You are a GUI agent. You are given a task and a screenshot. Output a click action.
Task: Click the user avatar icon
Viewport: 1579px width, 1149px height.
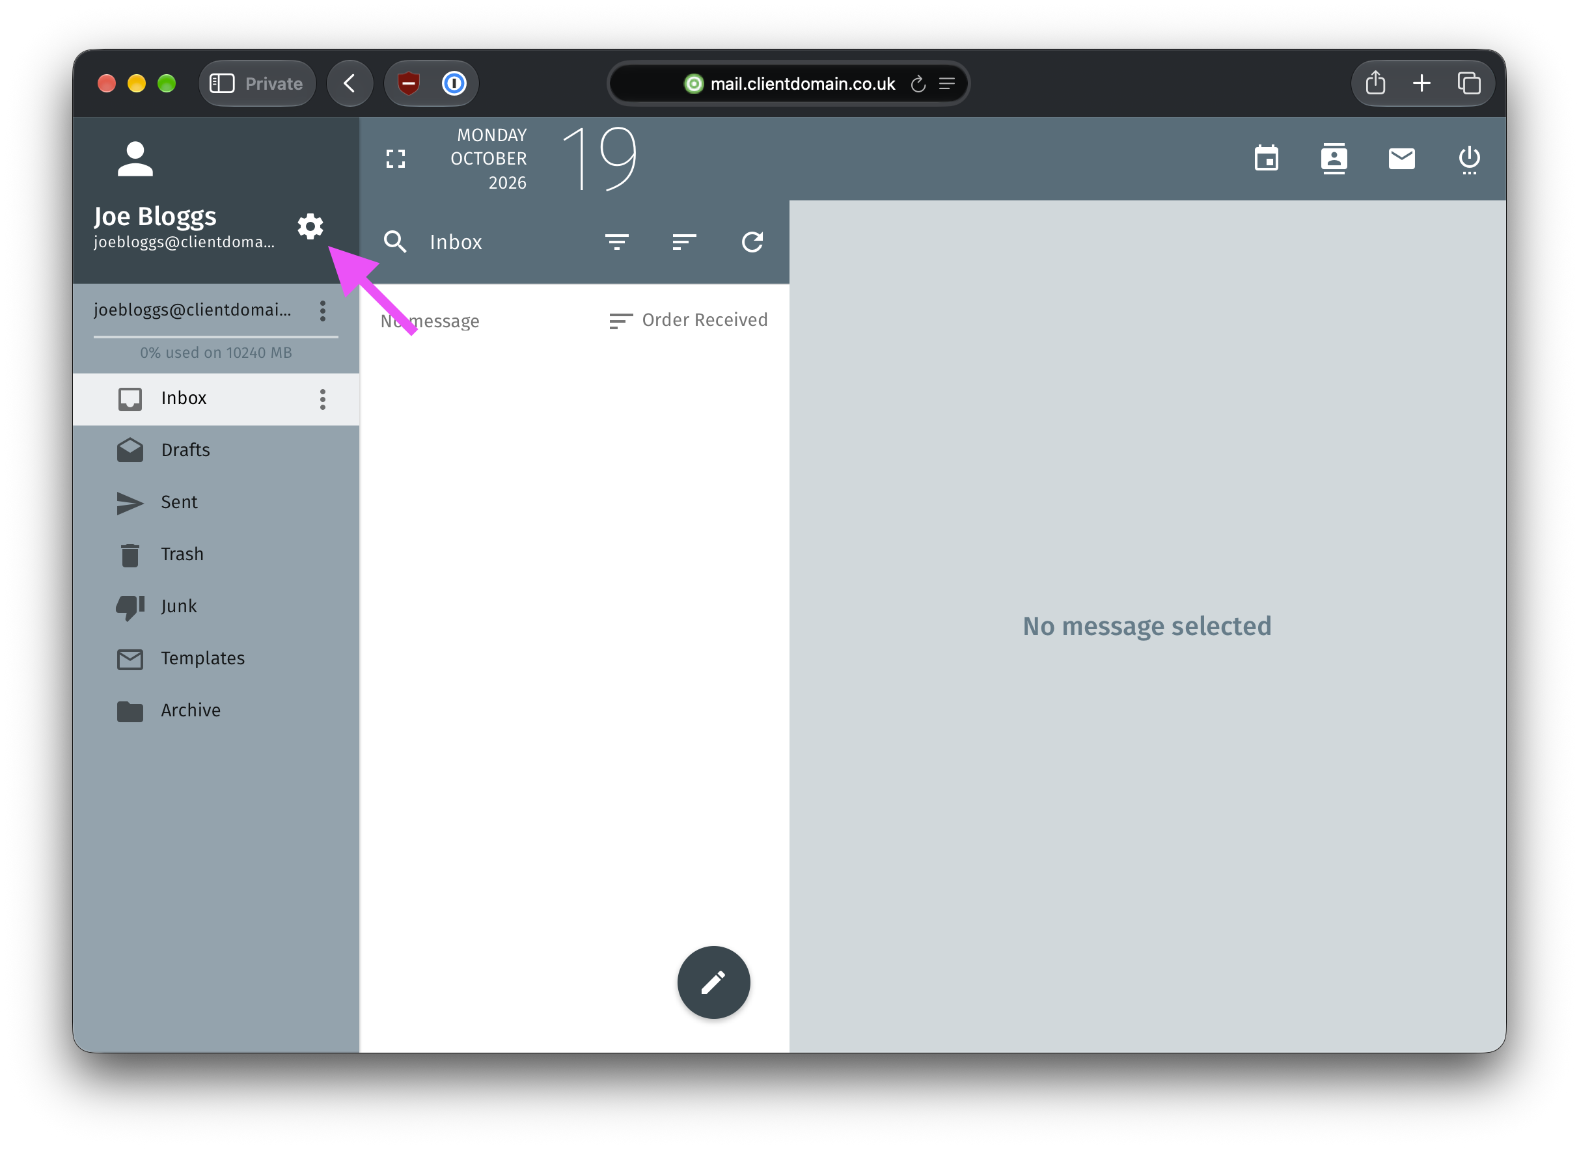(x=135, y=159)
